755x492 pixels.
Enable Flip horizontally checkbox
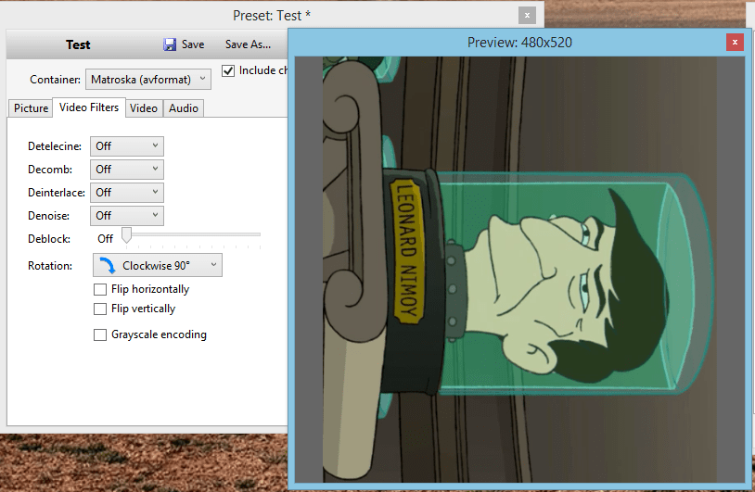click(x=100, y=289)
